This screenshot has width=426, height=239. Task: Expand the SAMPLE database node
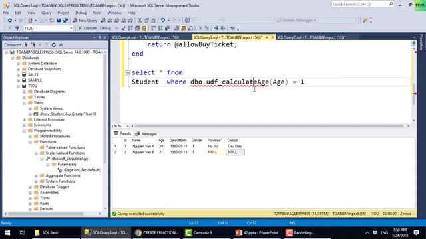pyautogui.click(x=18, y=80)
